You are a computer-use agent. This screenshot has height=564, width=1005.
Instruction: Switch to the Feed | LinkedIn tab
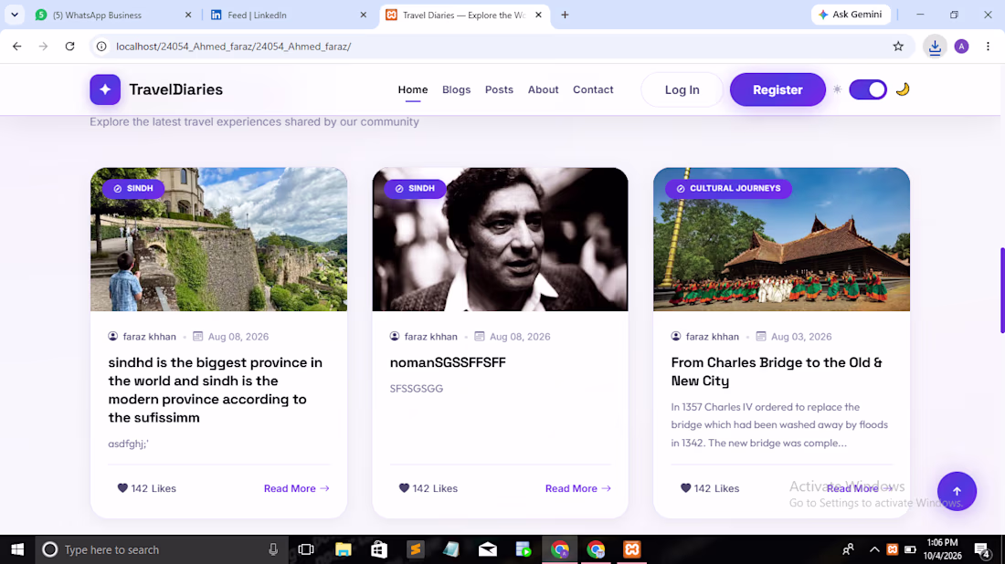(x=289, y=15)
